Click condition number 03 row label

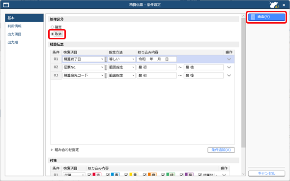coord(56,75)
